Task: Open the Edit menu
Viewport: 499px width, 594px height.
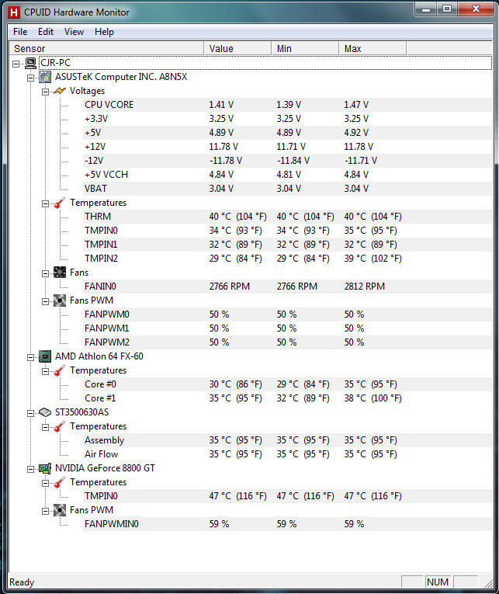Action: click(46, 32)
